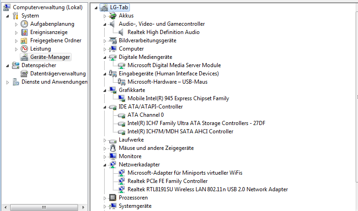Click the Microsoft Digital Media Server Module icon

(x=122, y=65)
